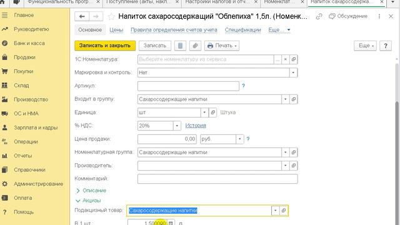Open the Спецификации tab
The height and width of the screenshot is (225, 400).
(243, 30)
